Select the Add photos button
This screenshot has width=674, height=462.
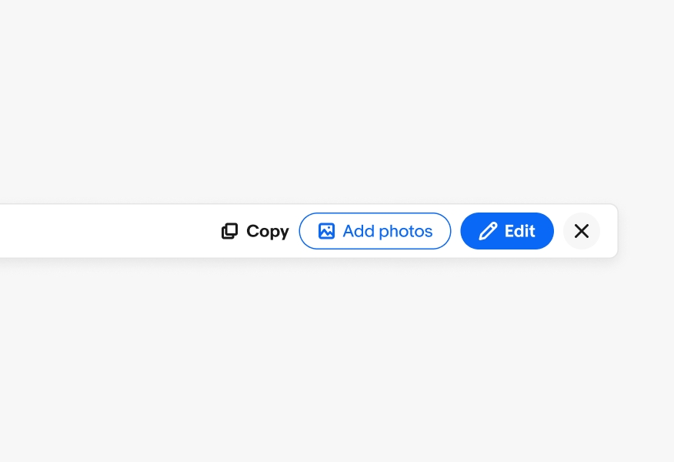[375, 231]
